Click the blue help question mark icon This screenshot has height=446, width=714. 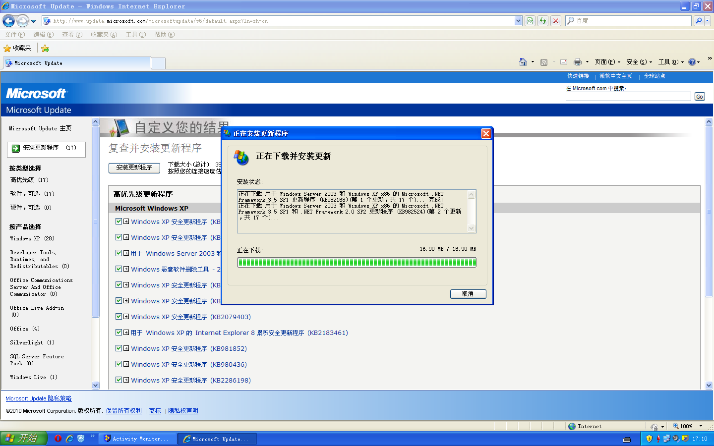(x=692, y=62)
